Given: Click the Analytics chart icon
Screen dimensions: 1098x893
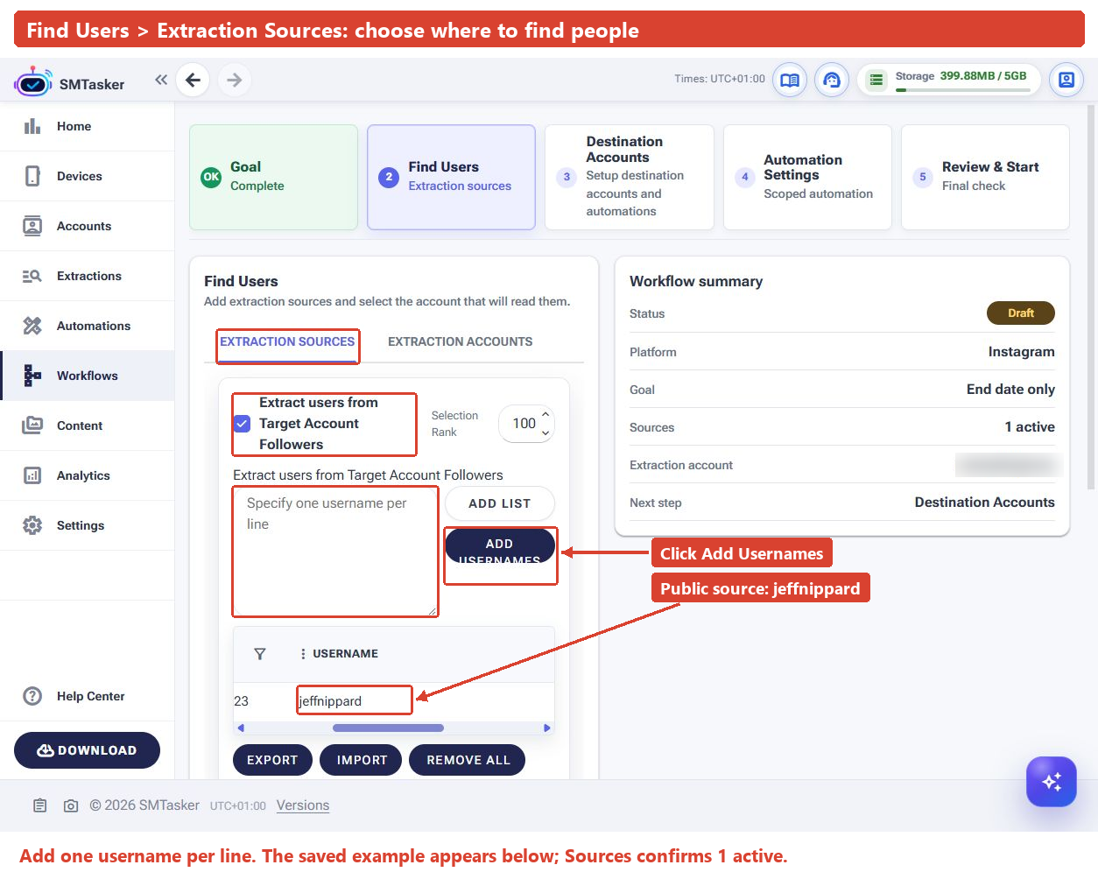Looking at the screenshot, I should click(32, 475).
